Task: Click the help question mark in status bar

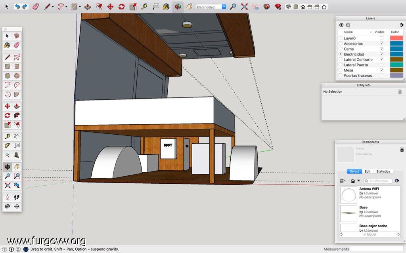Action: point(26,249)
